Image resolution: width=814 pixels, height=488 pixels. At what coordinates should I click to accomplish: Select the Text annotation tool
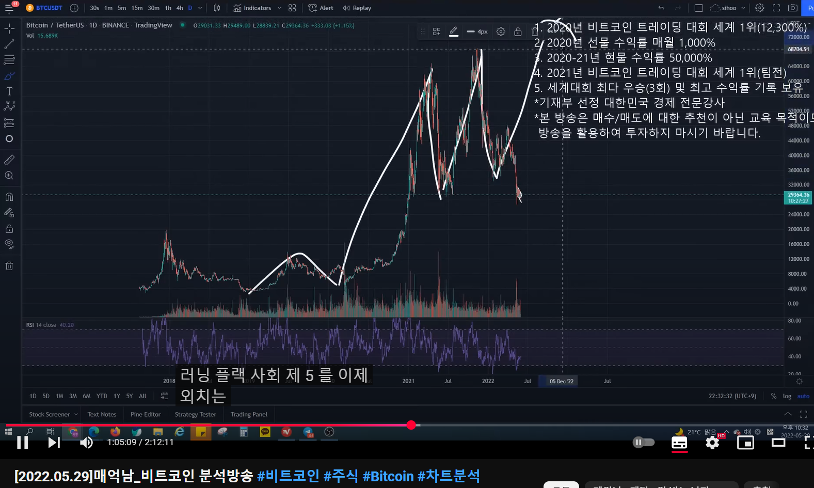click(9, 91)
